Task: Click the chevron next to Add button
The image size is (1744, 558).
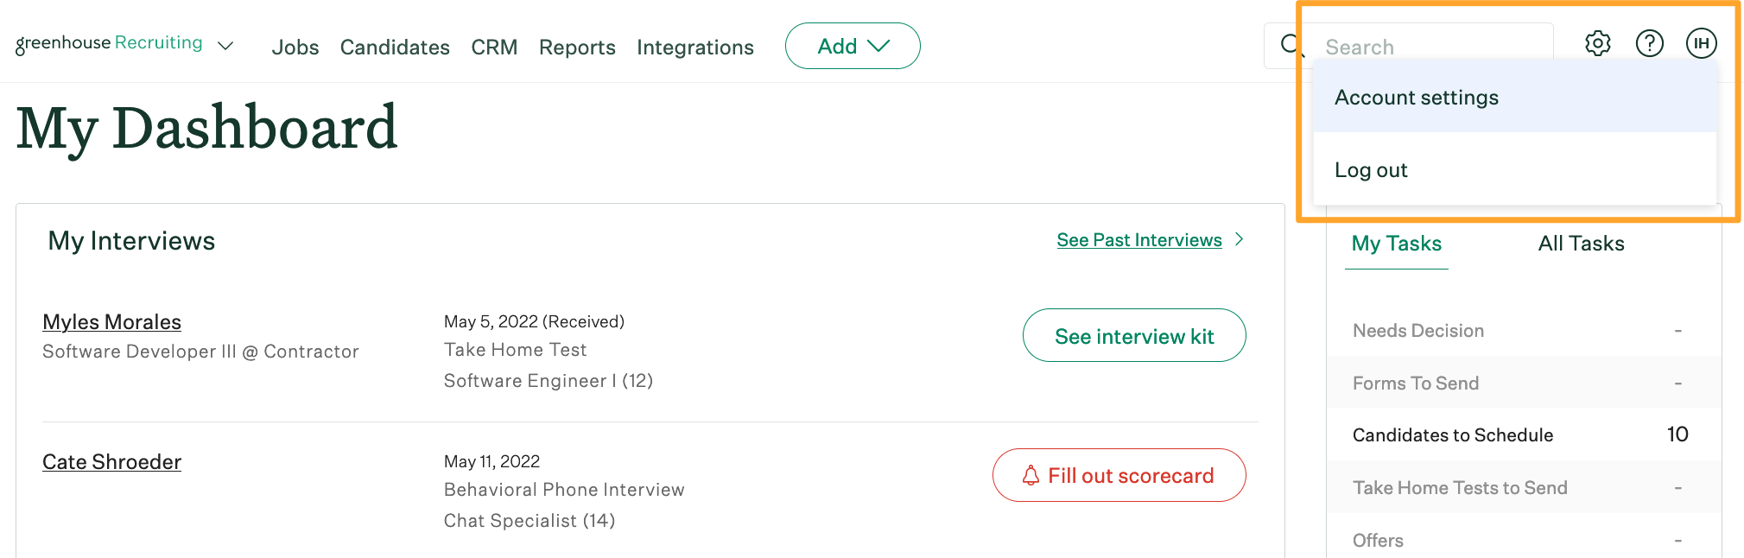Action: [x=878, y=46]
